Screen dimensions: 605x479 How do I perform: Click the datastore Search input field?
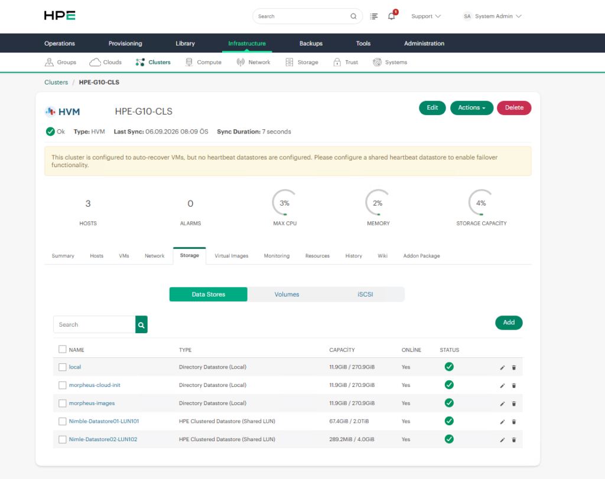click(95, 325)
